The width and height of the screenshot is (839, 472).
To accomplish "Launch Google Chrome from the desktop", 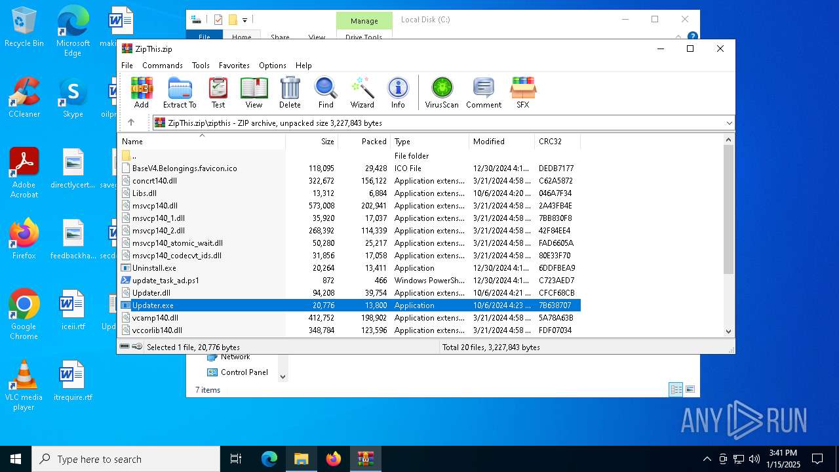I will pos(24,314).
